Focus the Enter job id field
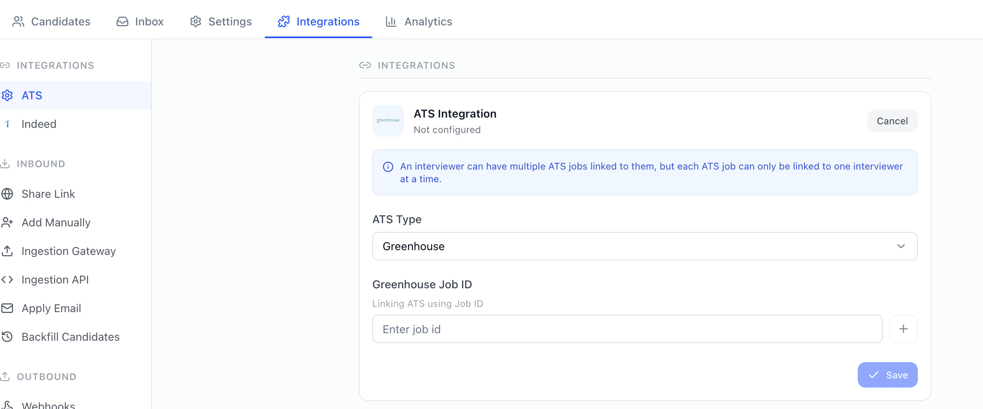This screenshot has height=409, width=983. 627,329
